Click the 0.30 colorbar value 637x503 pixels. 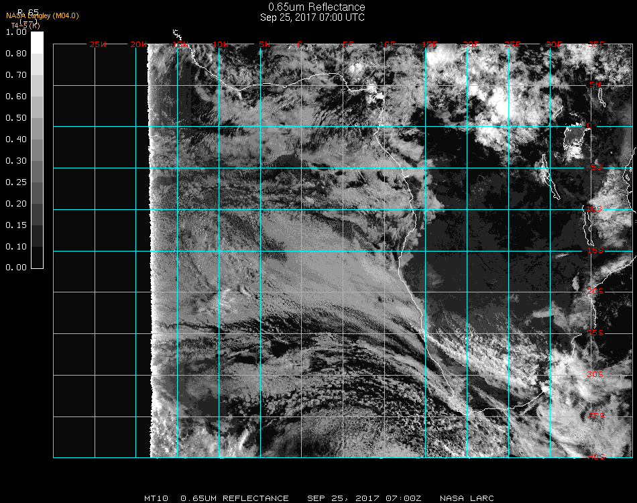click(x=16, y=161)
